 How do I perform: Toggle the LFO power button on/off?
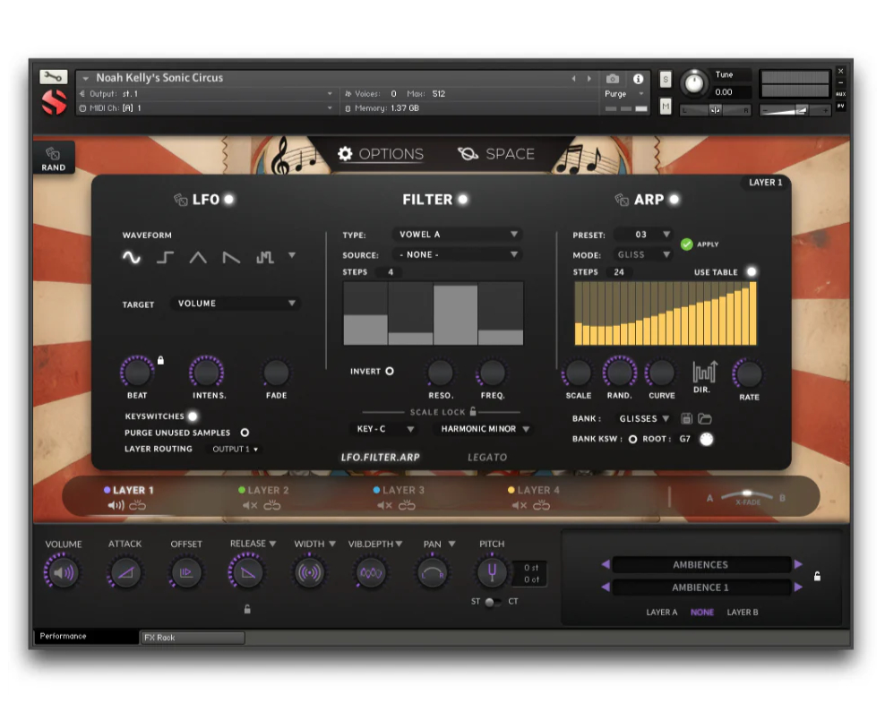click(x=229, y=200)
